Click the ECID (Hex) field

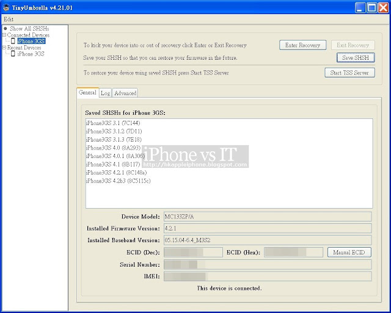(x=293, y=252)
